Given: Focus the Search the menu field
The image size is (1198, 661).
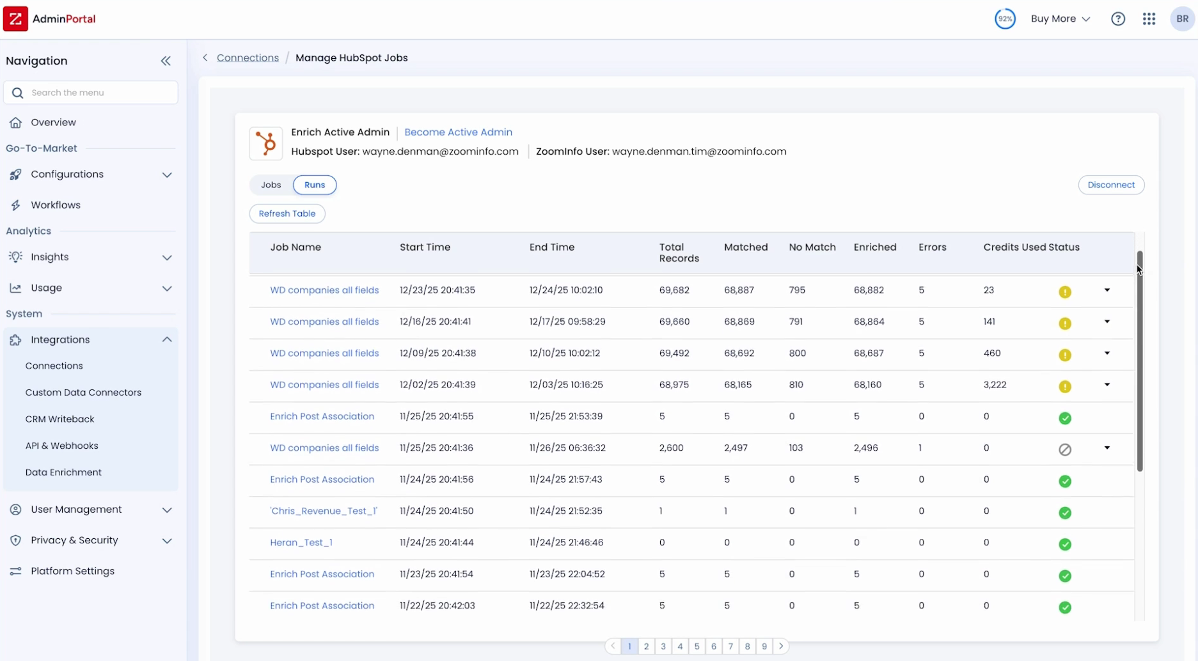Looking at the screenshot, I should (x=91, y=93).
